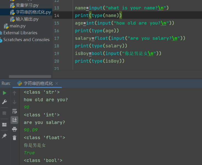Stop the running process with the square icon
The height and width of the screenshot is (165, 202).
4,113
